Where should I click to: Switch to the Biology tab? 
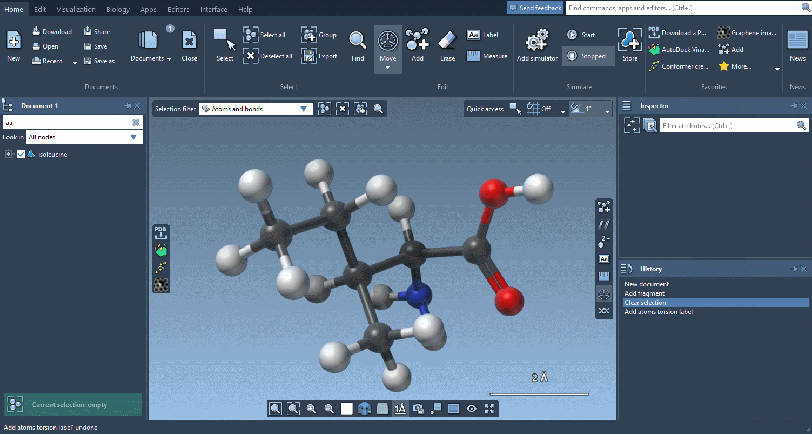118,9
